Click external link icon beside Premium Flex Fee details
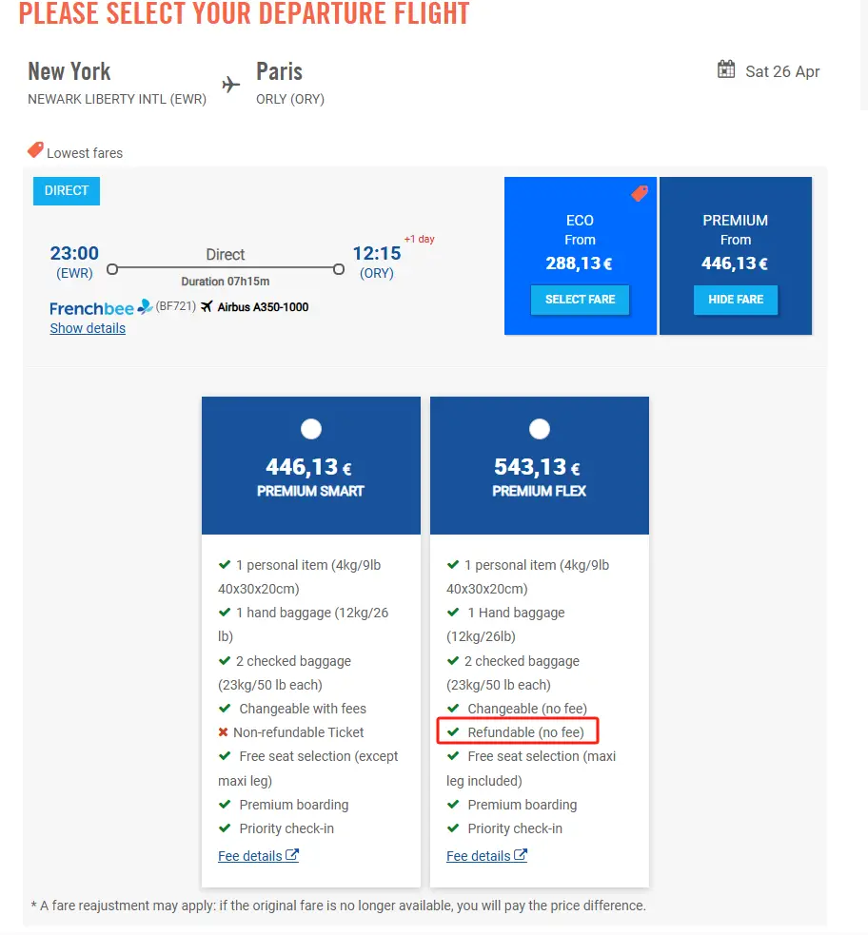This screenshot has height=935, width=868. pyautogui.click(x=521, y=855)
